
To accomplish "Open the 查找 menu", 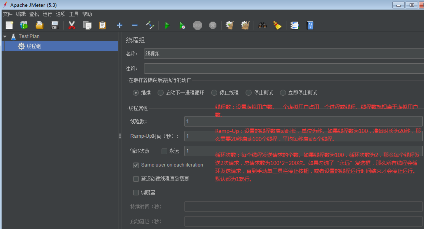I will click(34, 14).
